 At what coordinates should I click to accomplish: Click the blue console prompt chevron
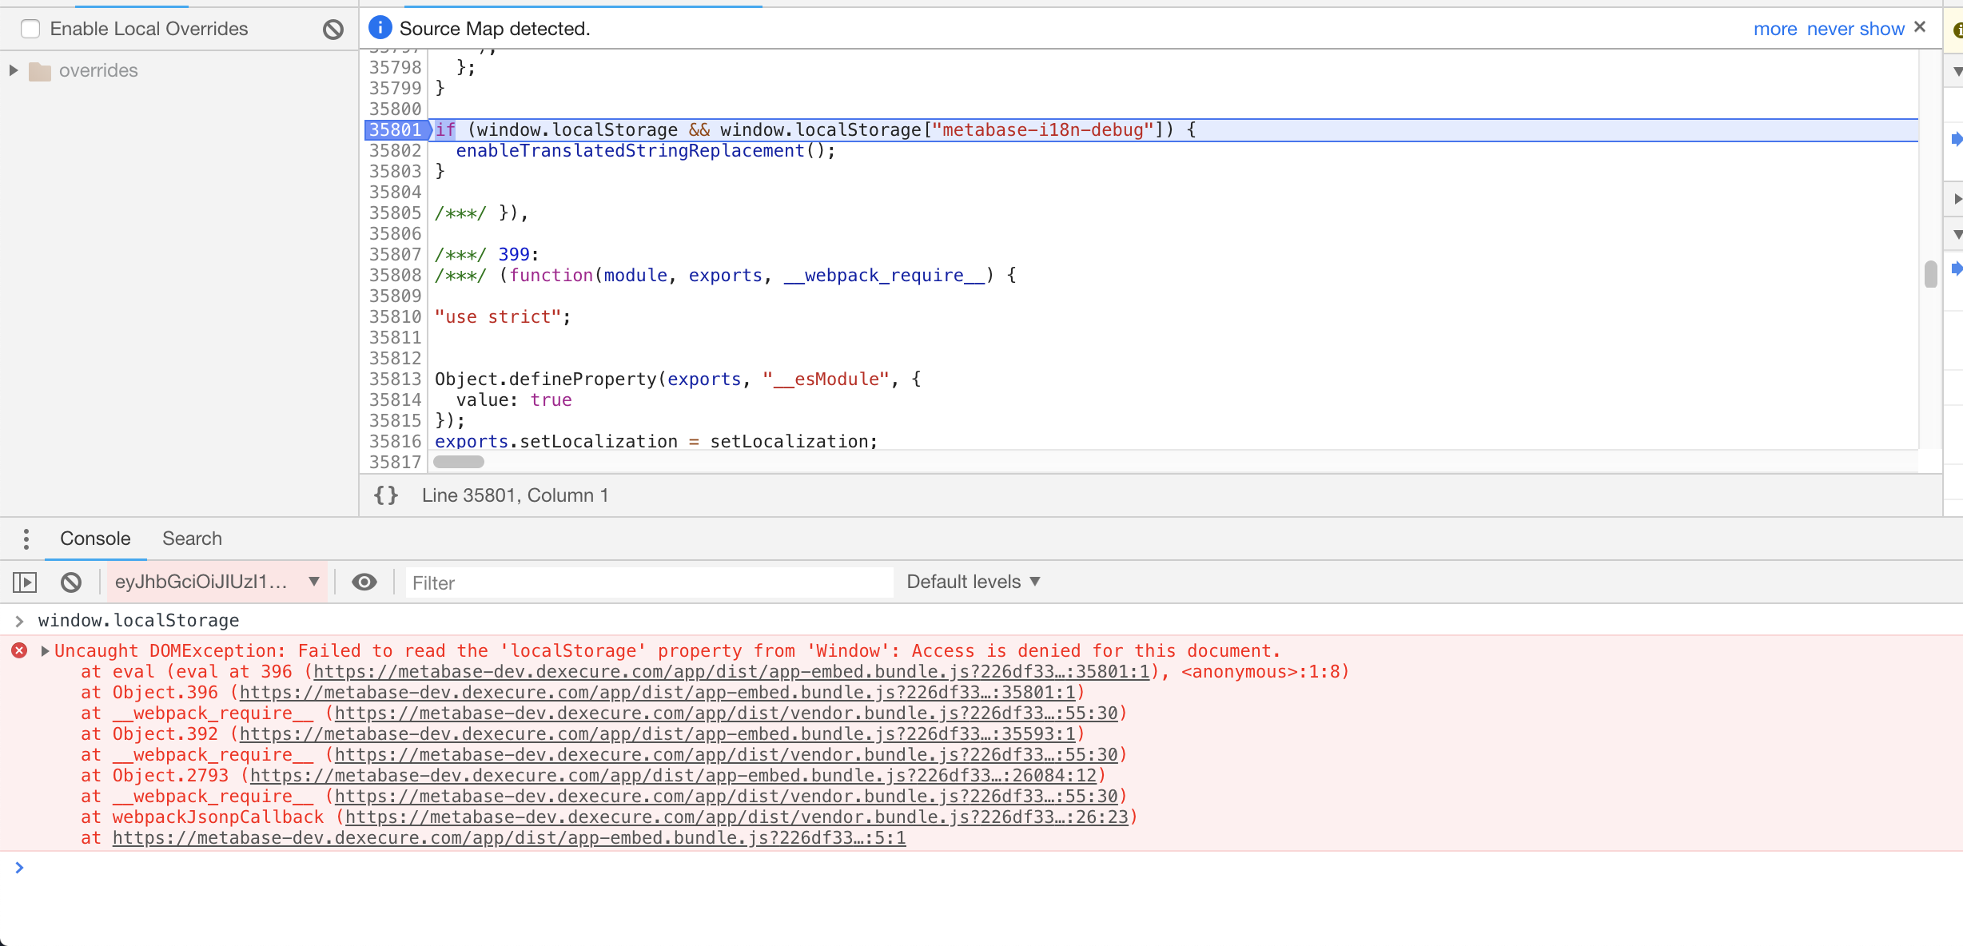[x=20, y=868]
